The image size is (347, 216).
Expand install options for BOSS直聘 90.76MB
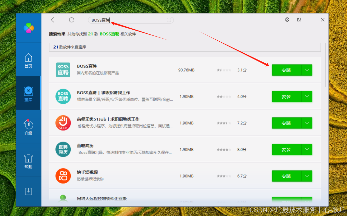[x=307, y=70]
